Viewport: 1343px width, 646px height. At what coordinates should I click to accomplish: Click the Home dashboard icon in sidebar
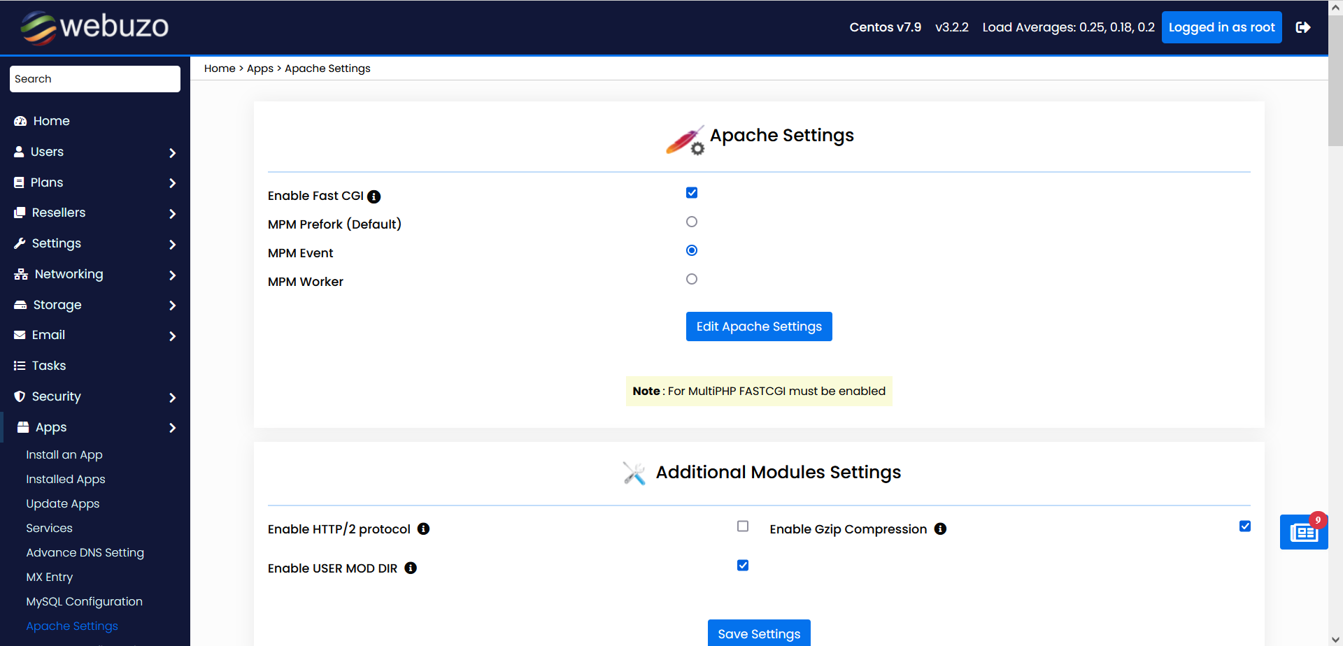tap(20, 121)
